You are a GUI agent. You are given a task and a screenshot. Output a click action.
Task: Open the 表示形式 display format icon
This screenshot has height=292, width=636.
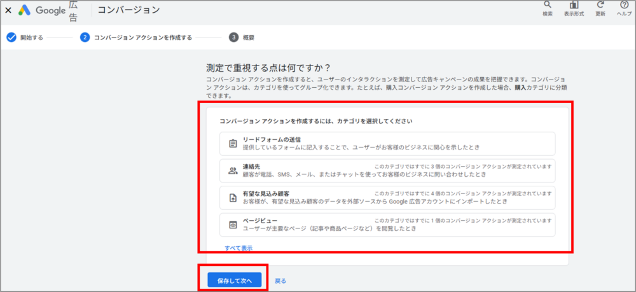575,5
